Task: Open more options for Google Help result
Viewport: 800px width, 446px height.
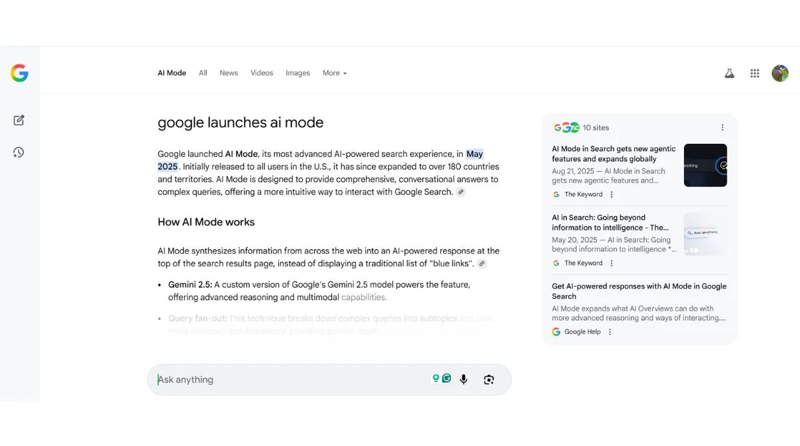Action: [x=609, y=332]
